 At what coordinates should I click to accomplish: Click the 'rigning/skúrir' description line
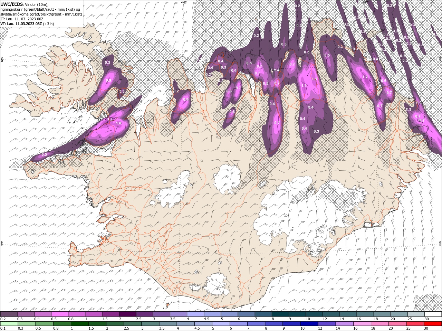tap(41, 9)
